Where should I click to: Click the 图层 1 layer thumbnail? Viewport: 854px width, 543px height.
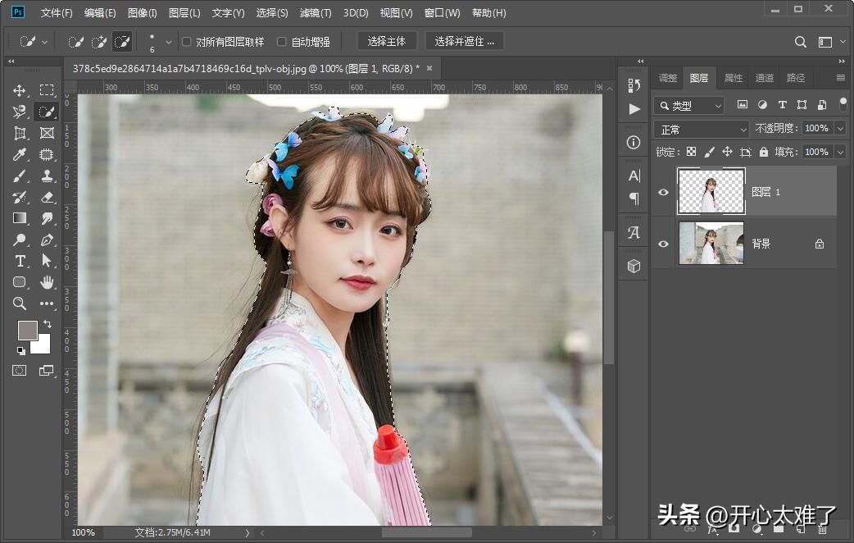pyautogui.click(x=711, y=189)
